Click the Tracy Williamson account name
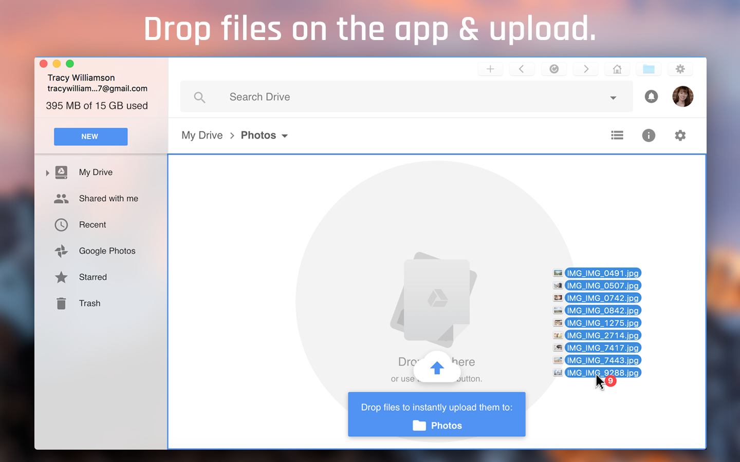740x462 pixels. (x=81, y=78)
